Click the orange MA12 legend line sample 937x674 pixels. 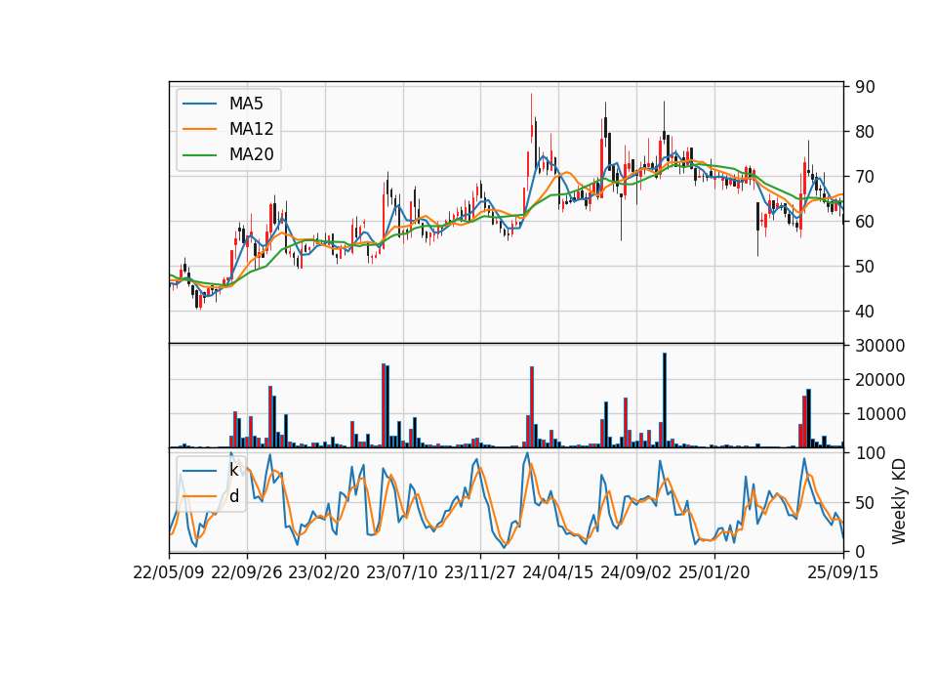tap(199, 129)
